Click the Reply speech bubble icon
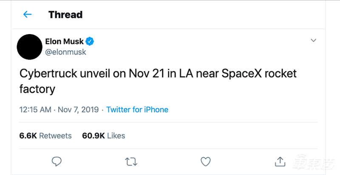This screenshot has width=340, height=175. (x=57, y=161)
